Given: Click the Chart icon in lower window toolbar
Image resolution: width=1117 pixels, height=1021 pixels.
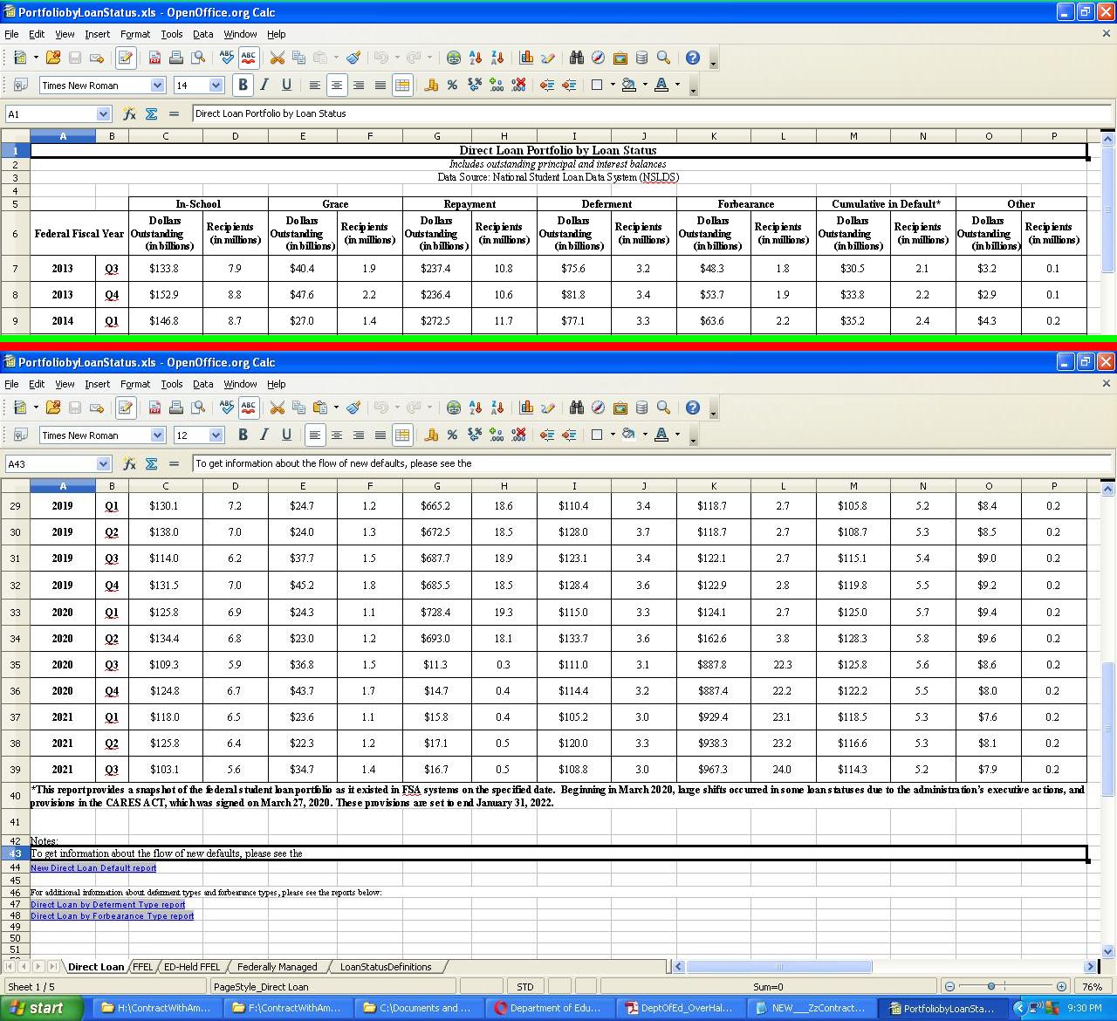Looking at the screenshot, I should tap(526, 408).
